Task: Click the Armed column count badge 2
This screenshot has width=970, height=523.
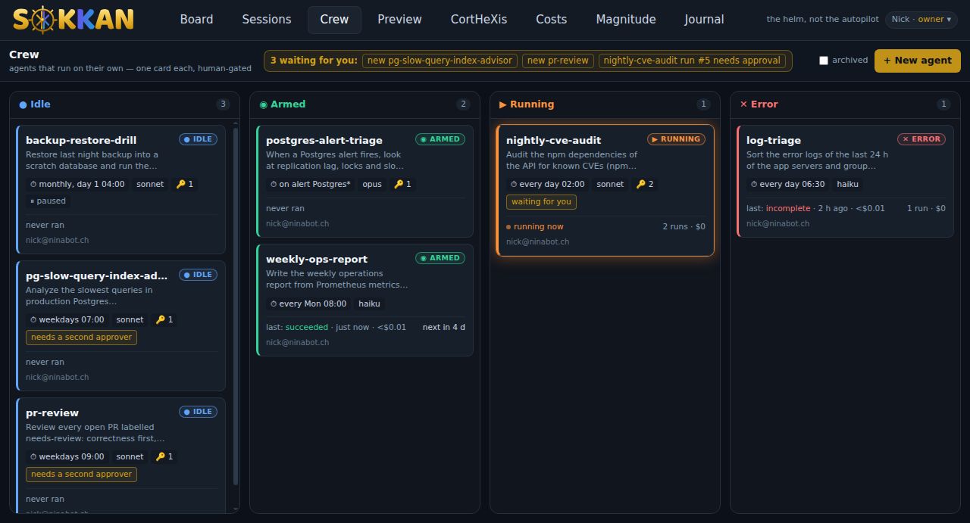Action: [x=463, y=104]
